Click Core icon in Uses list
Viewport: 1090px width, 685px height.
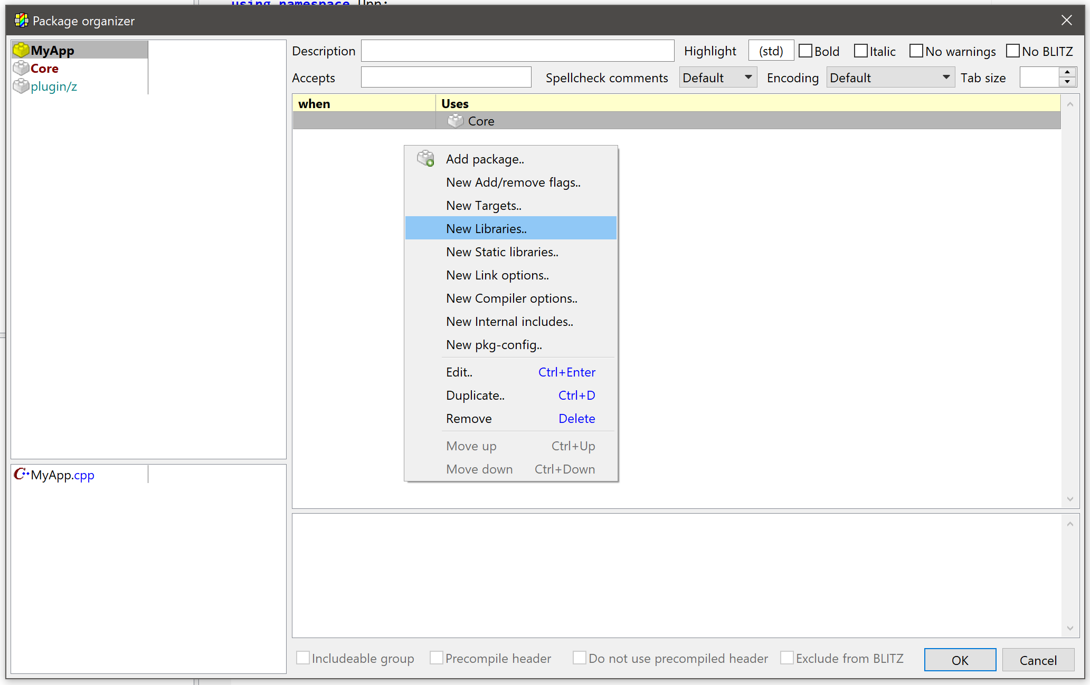click(455, 121)
